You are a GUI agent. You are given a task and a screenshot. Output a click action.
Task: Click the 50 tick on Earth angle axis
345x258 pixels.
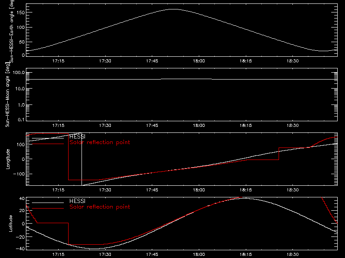[x=22, y=42]
